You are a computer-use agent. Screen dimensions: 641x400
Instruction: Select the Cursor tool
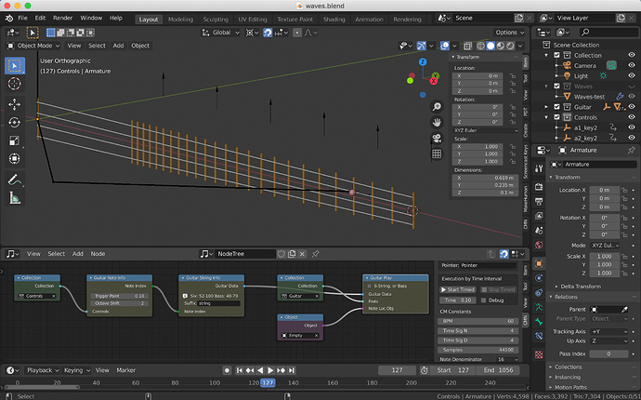pos(15,84)
